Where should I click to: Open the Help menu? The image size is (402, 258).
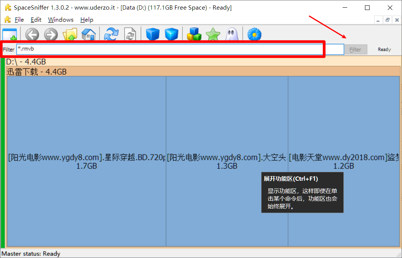[87, 20]
